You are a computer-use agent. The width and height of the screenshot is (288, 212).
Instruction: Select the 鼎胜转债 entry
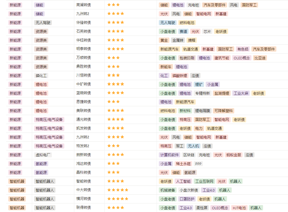click(x=83, y=67)
